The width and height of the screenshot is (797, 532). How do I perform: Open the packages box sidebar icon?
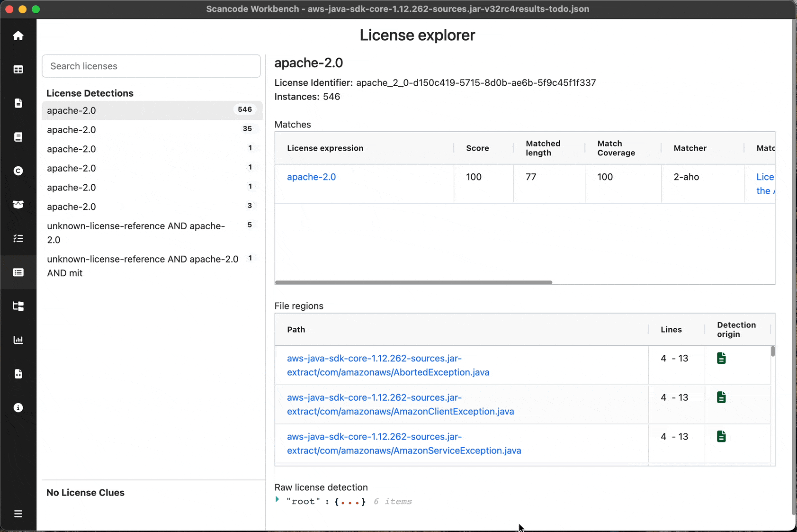[18, 205]
